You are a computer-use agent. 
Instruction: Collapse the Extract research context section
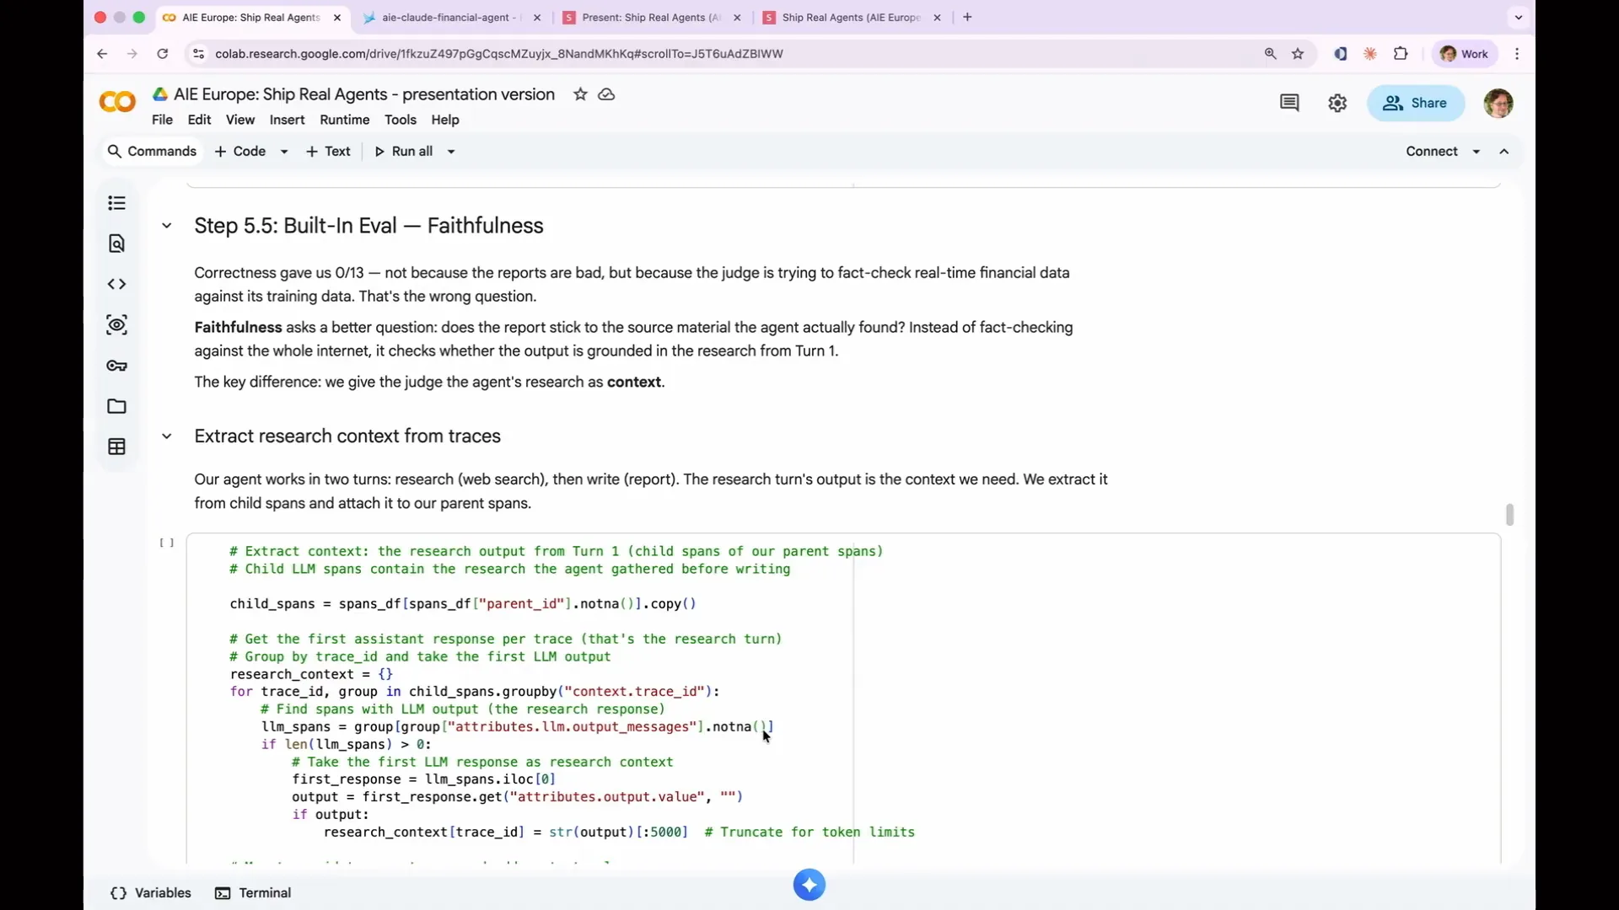167,436
